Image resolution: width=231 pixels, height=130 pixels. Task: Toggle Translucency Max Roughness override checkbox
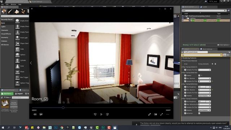pos(185,101)
